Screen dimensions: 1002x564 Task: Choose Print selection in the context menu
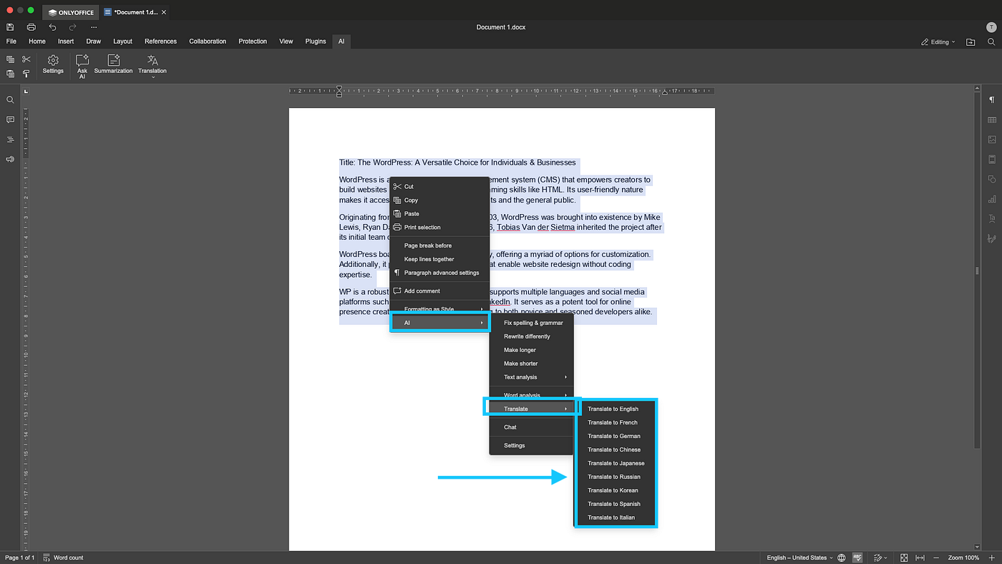tap(439, 228)
